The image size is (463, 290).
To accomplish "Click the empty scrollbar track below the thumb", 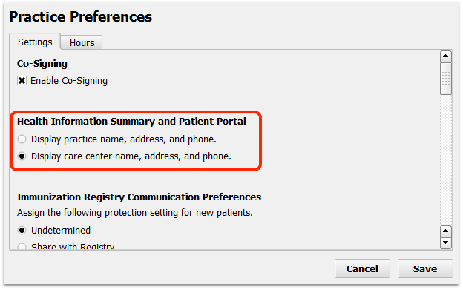I will point(446,160).
